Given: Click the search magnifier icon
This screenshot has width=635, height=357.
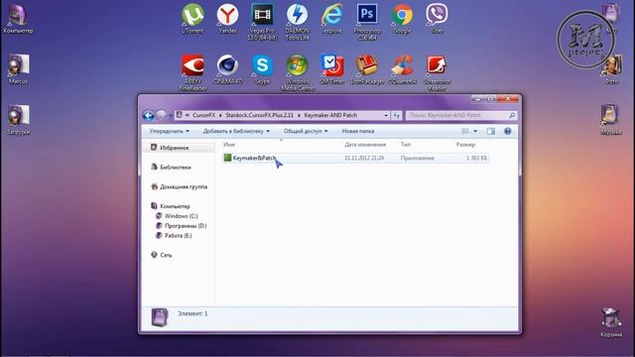Looking at the screenshot, I should [x=512, y=115].
